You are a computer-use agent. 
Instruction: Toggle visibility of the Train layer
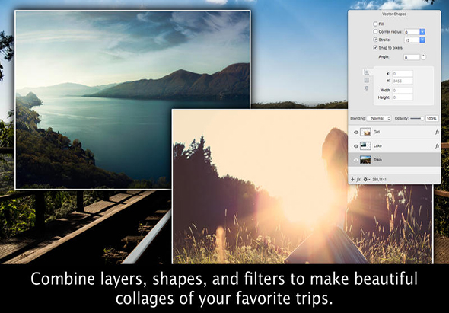pos(356,160)
